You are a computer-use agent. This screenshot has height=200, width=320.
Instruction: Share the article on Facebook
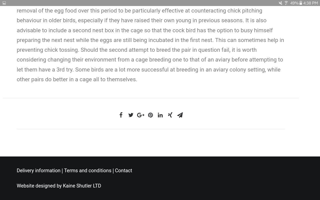pos(121,115)
